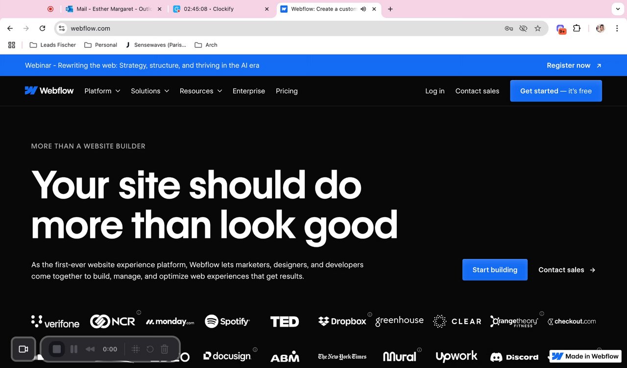Open Leads Fischer bookmark folder
This screenshot has height=368, width=627.
tap(53, 45)
